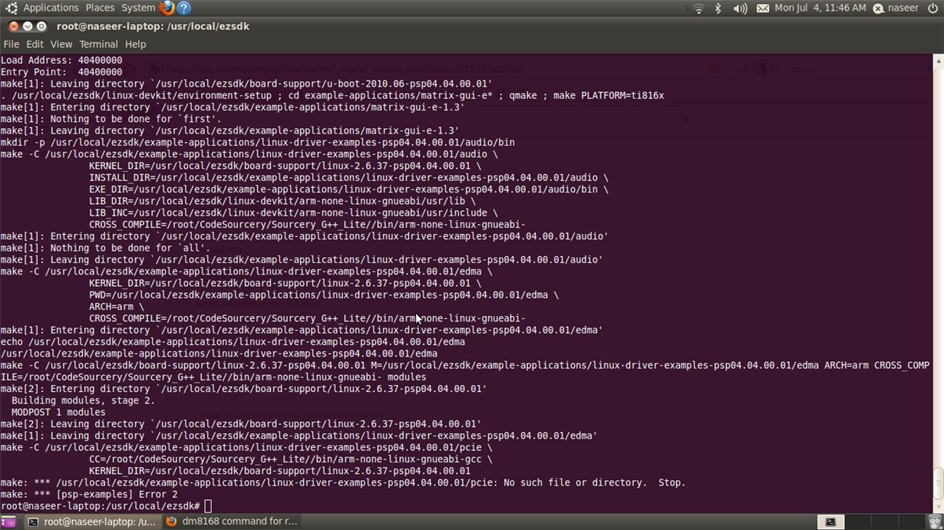Screen dimensions: 944x530
Task: Click the environment-setup qmake command line
Action: point(332,96)
